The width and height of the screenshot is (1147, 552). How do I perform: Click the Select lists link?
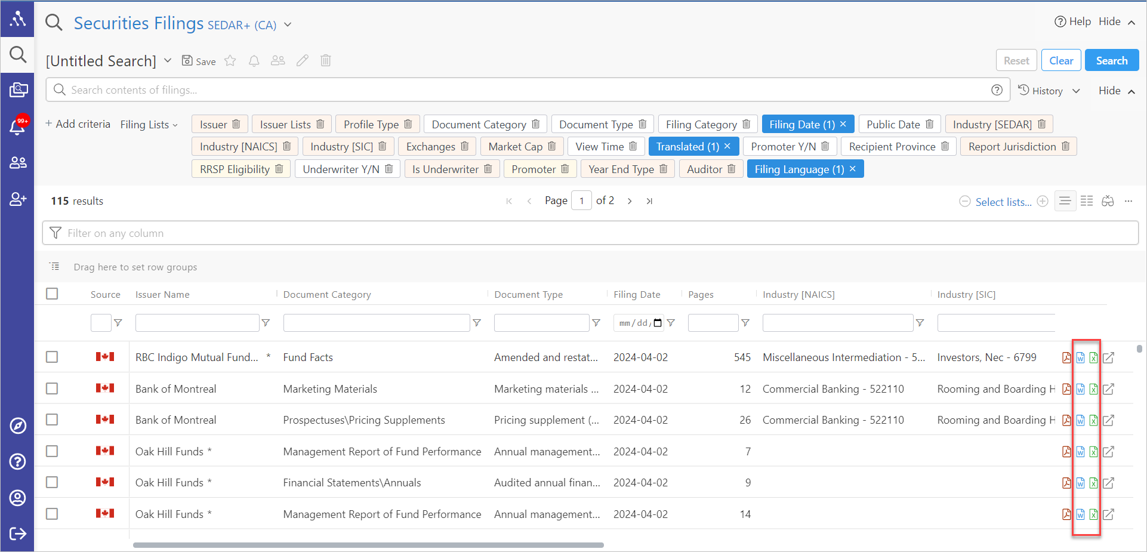(1003, 202)
